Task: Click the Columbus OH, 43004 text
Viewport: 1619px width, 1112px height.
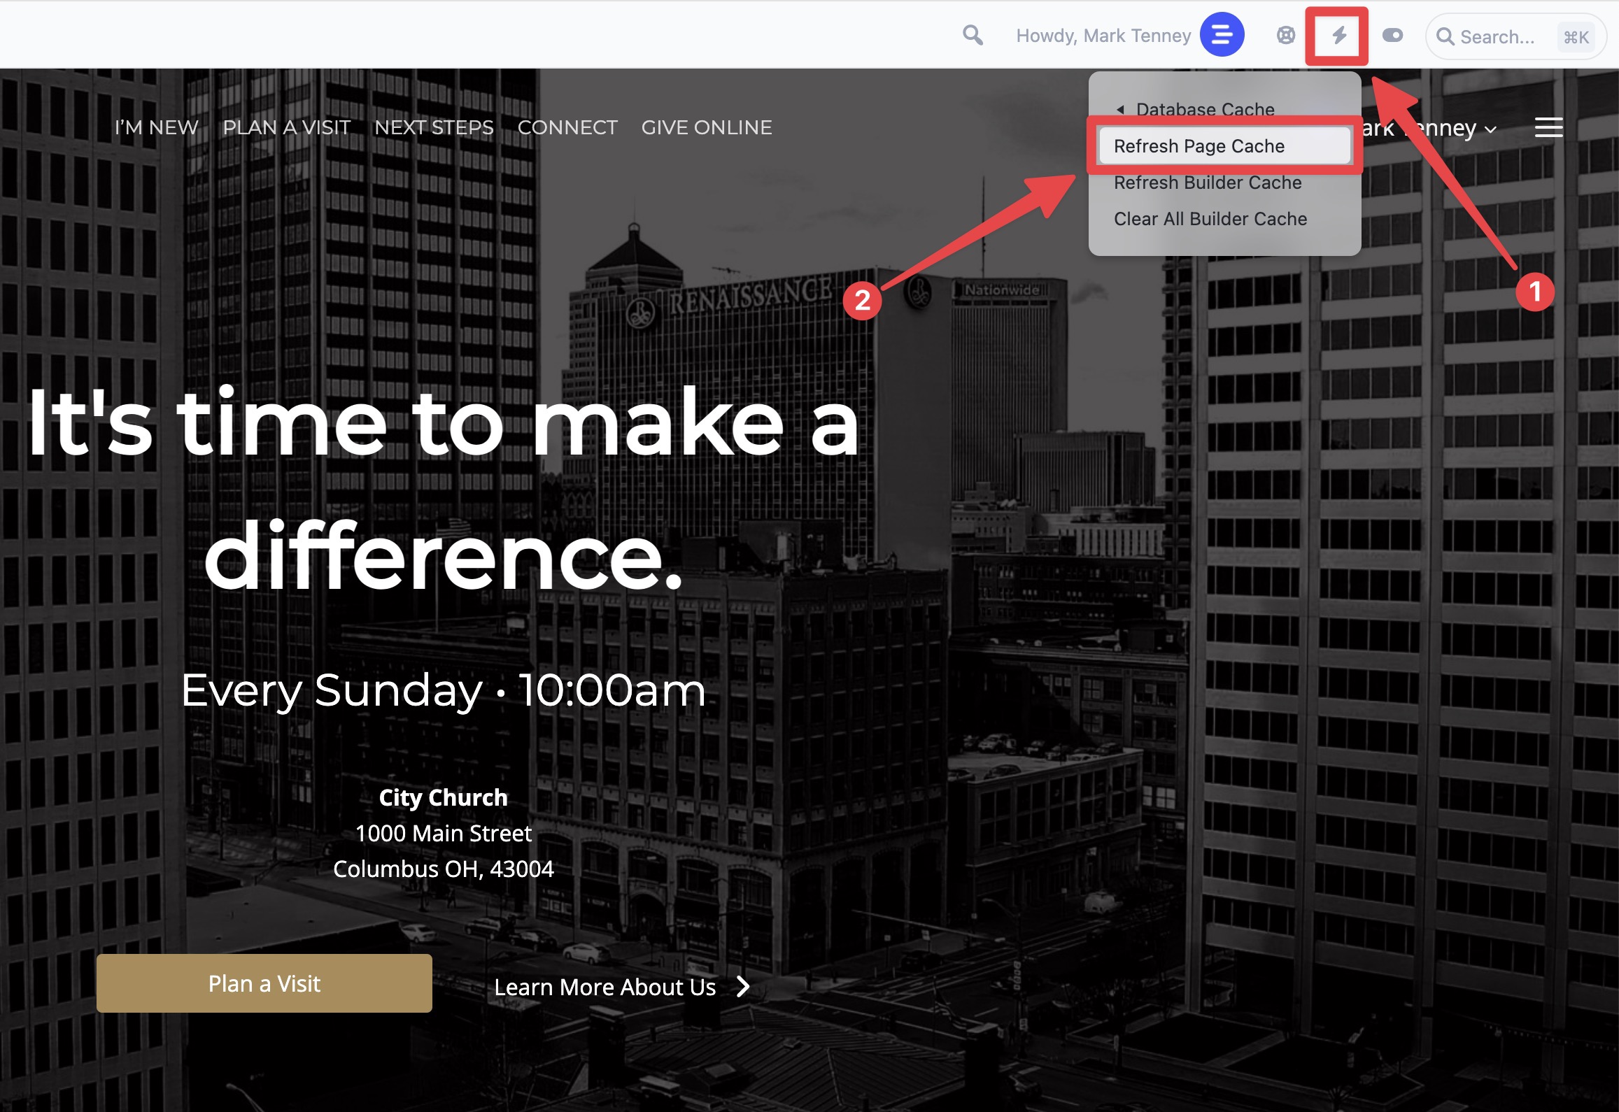Action: pyautogui.click(x=444, y=869)
